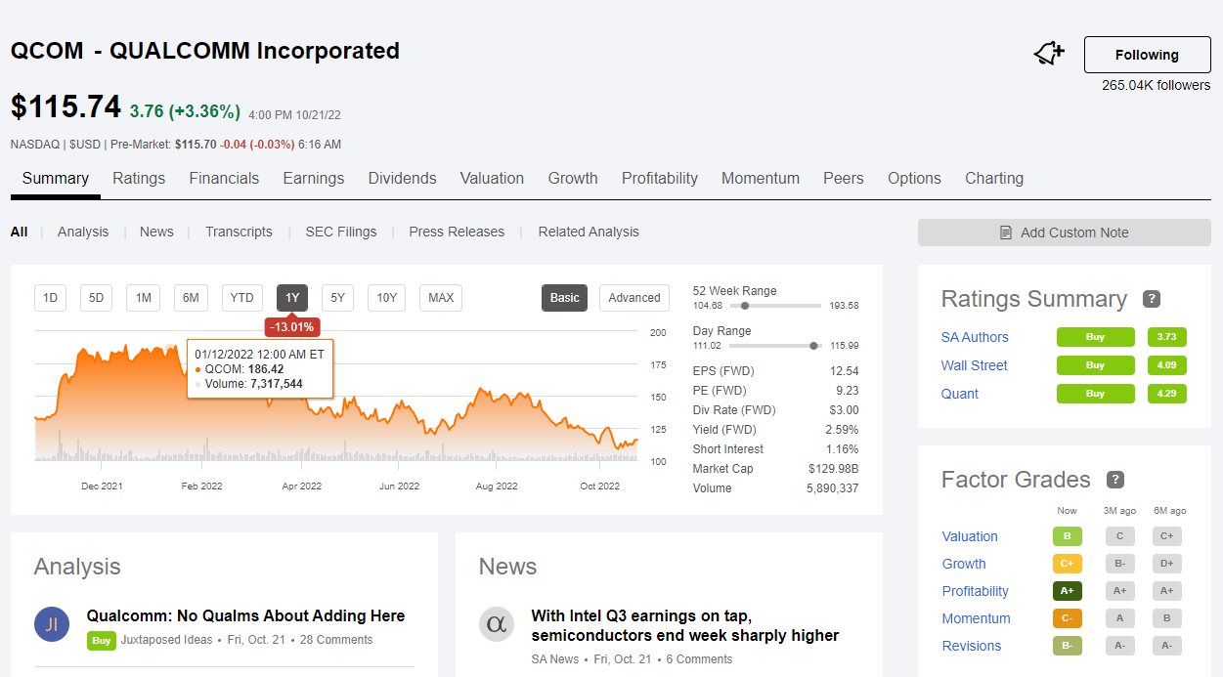The height and width of the screenshot is (677, 1223).
Task: Open SA Authors rating link
Action: click(x=975, y=337)
